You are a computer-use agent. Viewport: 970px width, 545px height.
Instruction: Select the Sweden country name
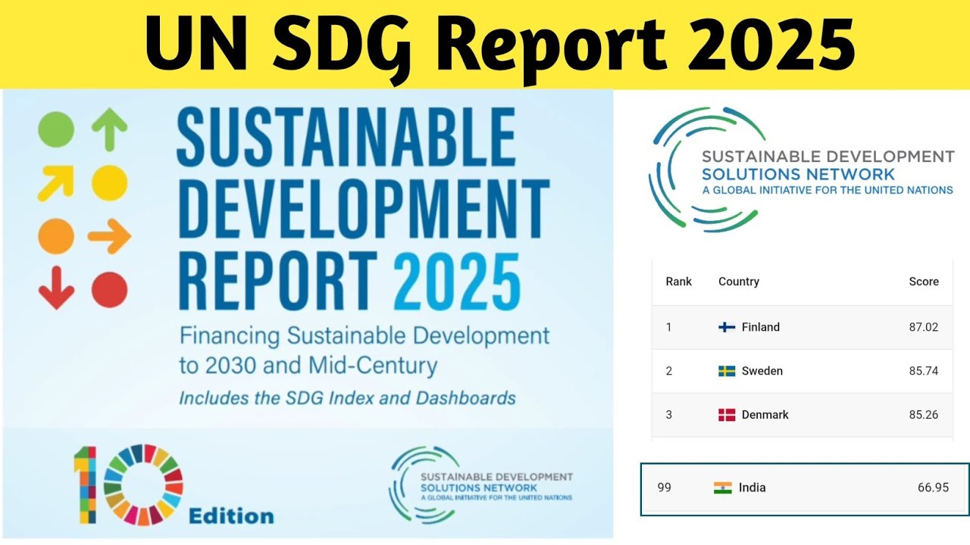[x=762, y=372]
